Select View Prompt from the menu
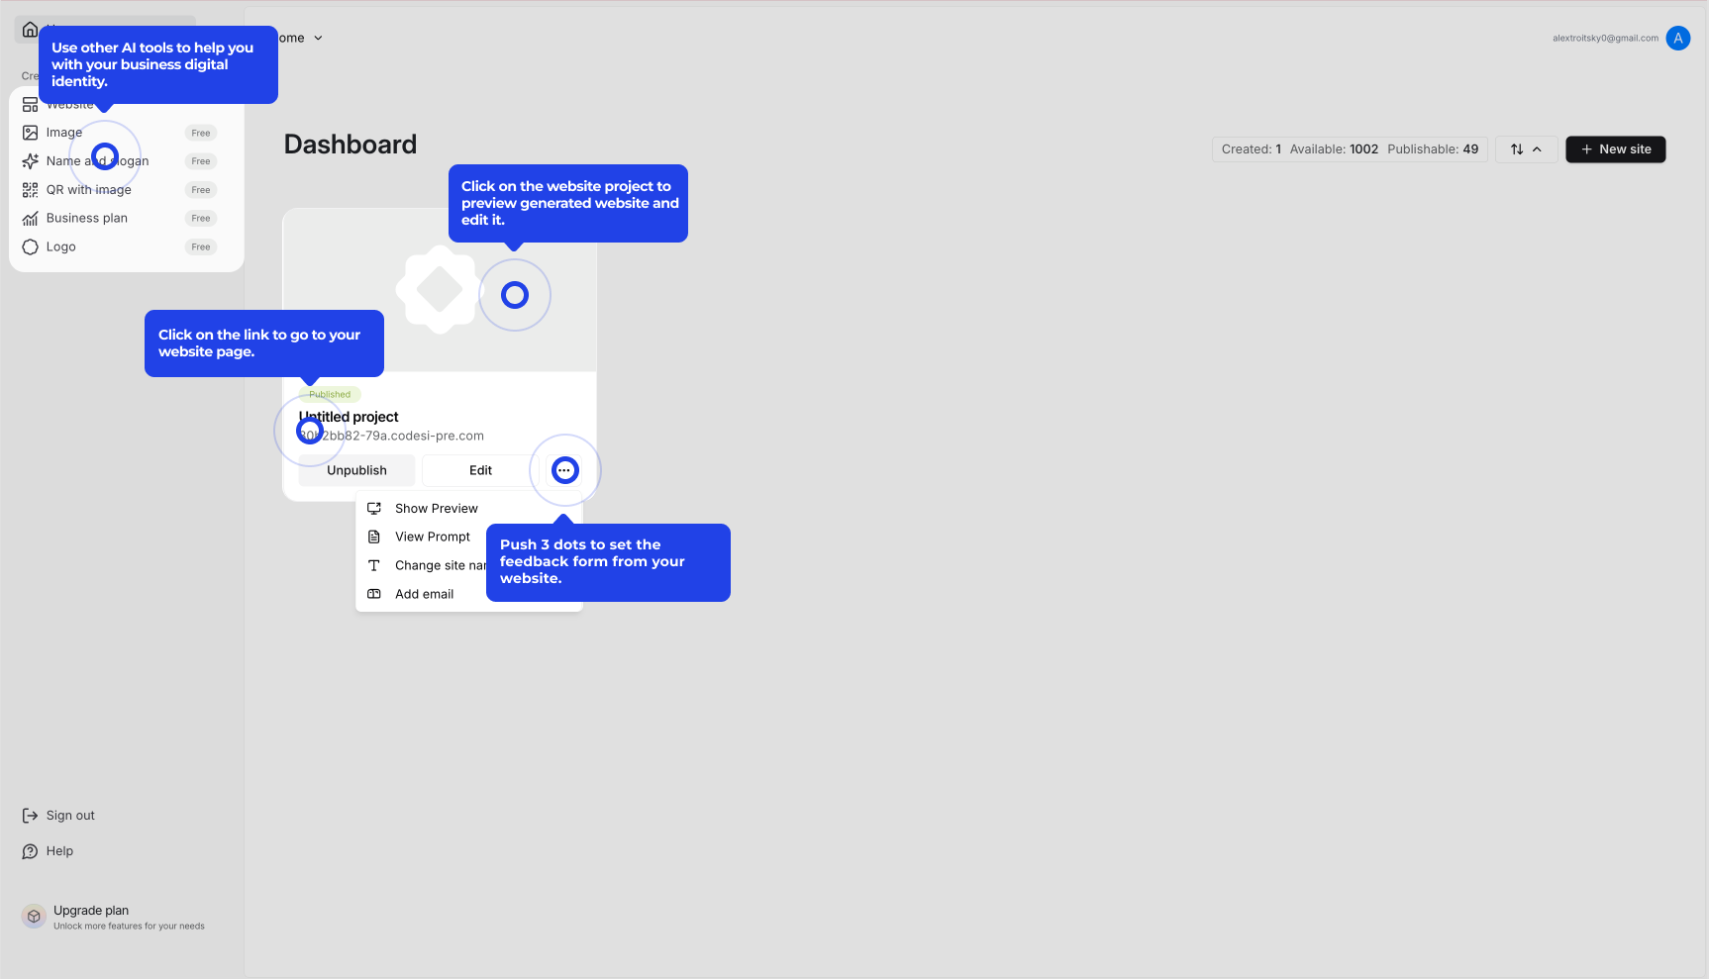Image resolution: width=1709 pixels, height=979 pixels. coord(432,537)
